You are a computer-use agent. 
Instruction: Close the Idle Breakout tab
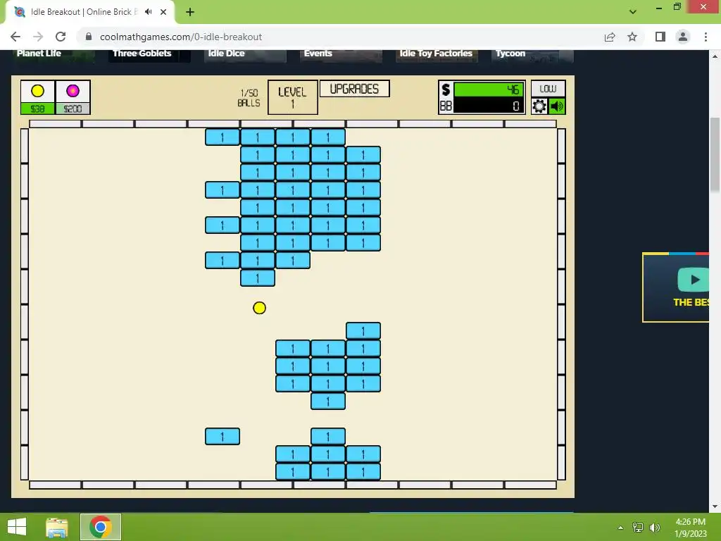(x=163, y=12)
